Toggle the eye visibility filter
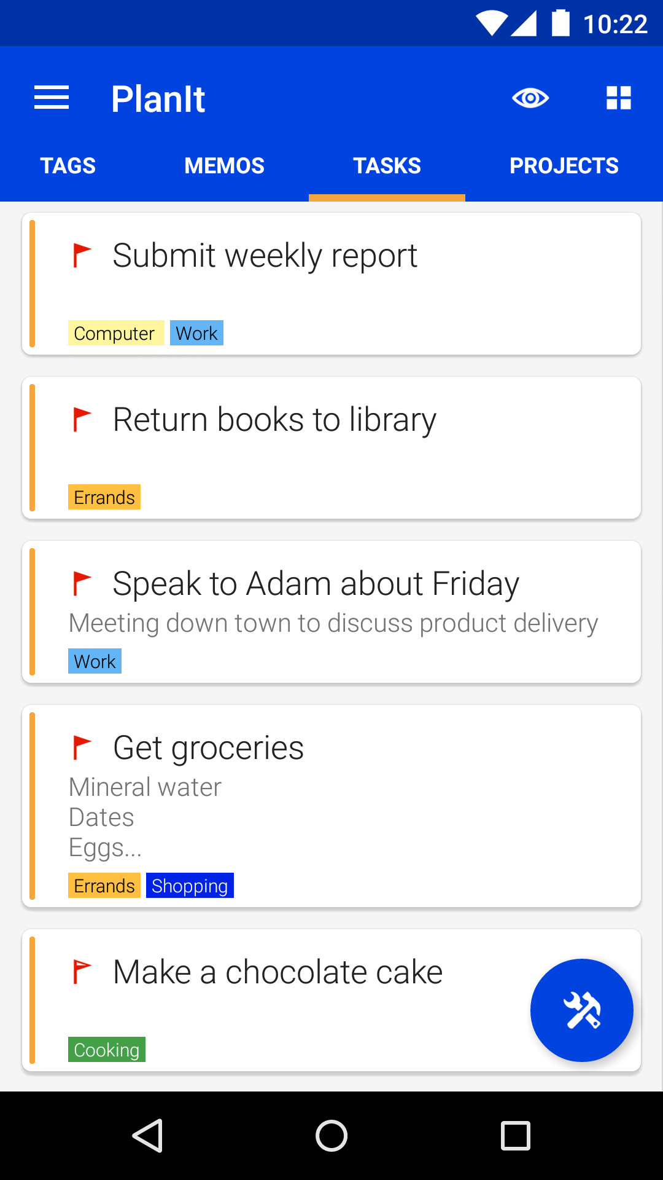This screenshot has height=1180, width=663. point(530,98)
